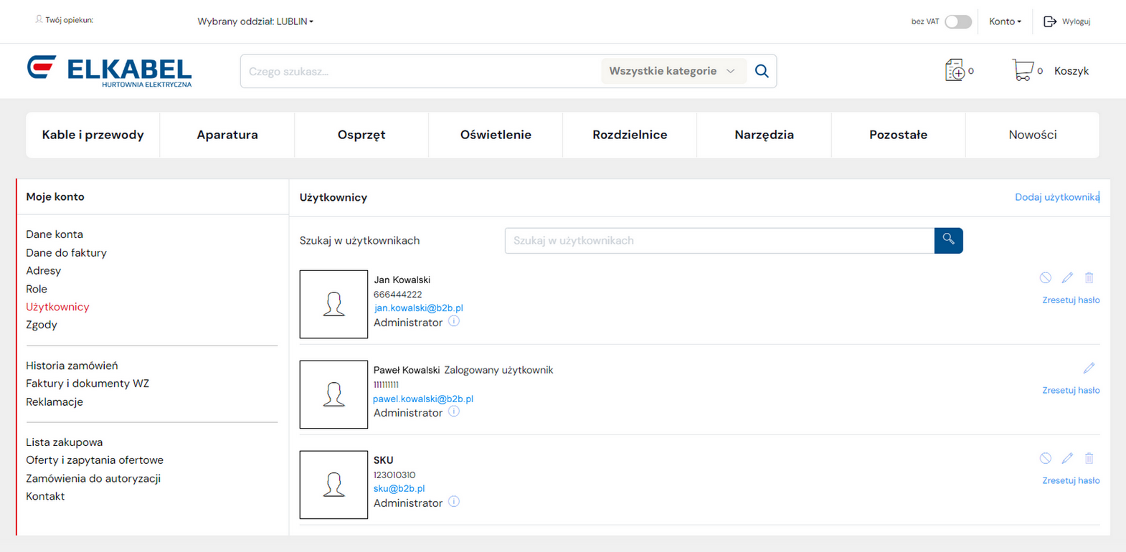Open the shopping cart icon

(1022, 70)
